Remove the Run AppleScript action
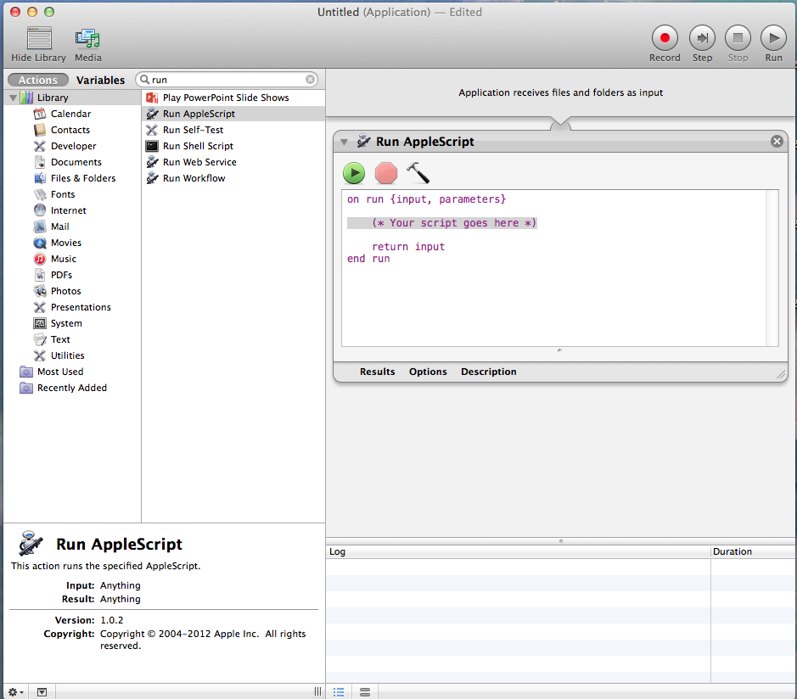The image size is (797, 699). click(x=776, y=142)
